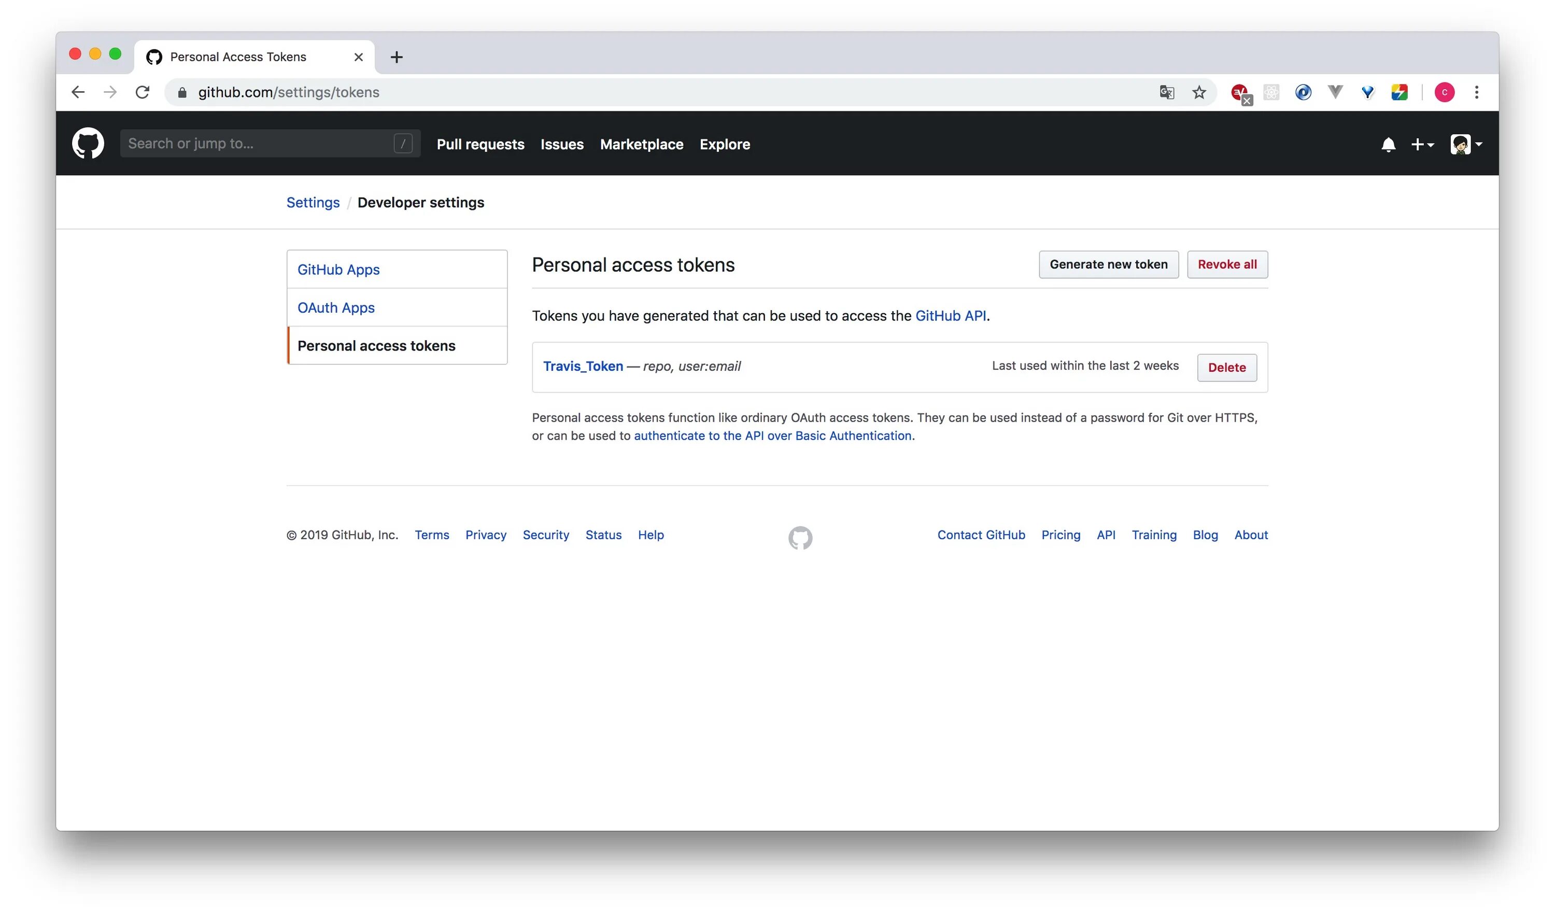Click the Delete token button

click(x=1227, y=367)
